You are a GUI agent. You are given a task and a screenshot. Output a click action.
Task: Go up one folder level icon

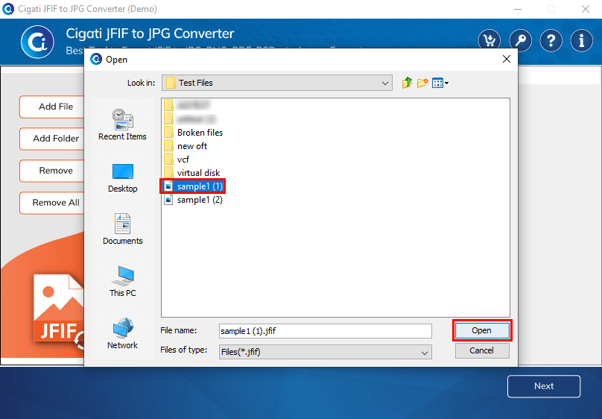coord(407,83)
